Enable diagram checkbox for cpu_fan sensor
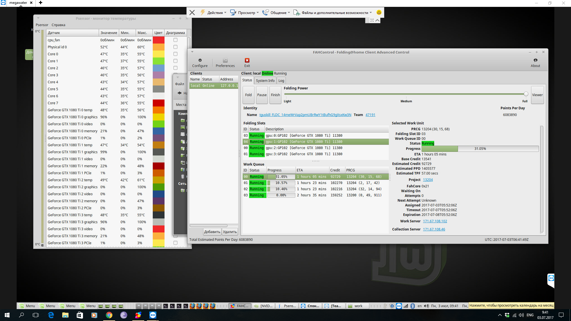This screenshot has height=321, width=571. (175, 40)
